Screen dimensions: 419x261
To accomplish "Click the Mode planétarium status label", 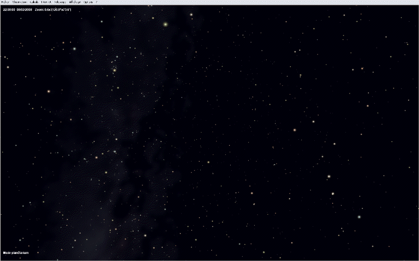I will click(16, 253).
